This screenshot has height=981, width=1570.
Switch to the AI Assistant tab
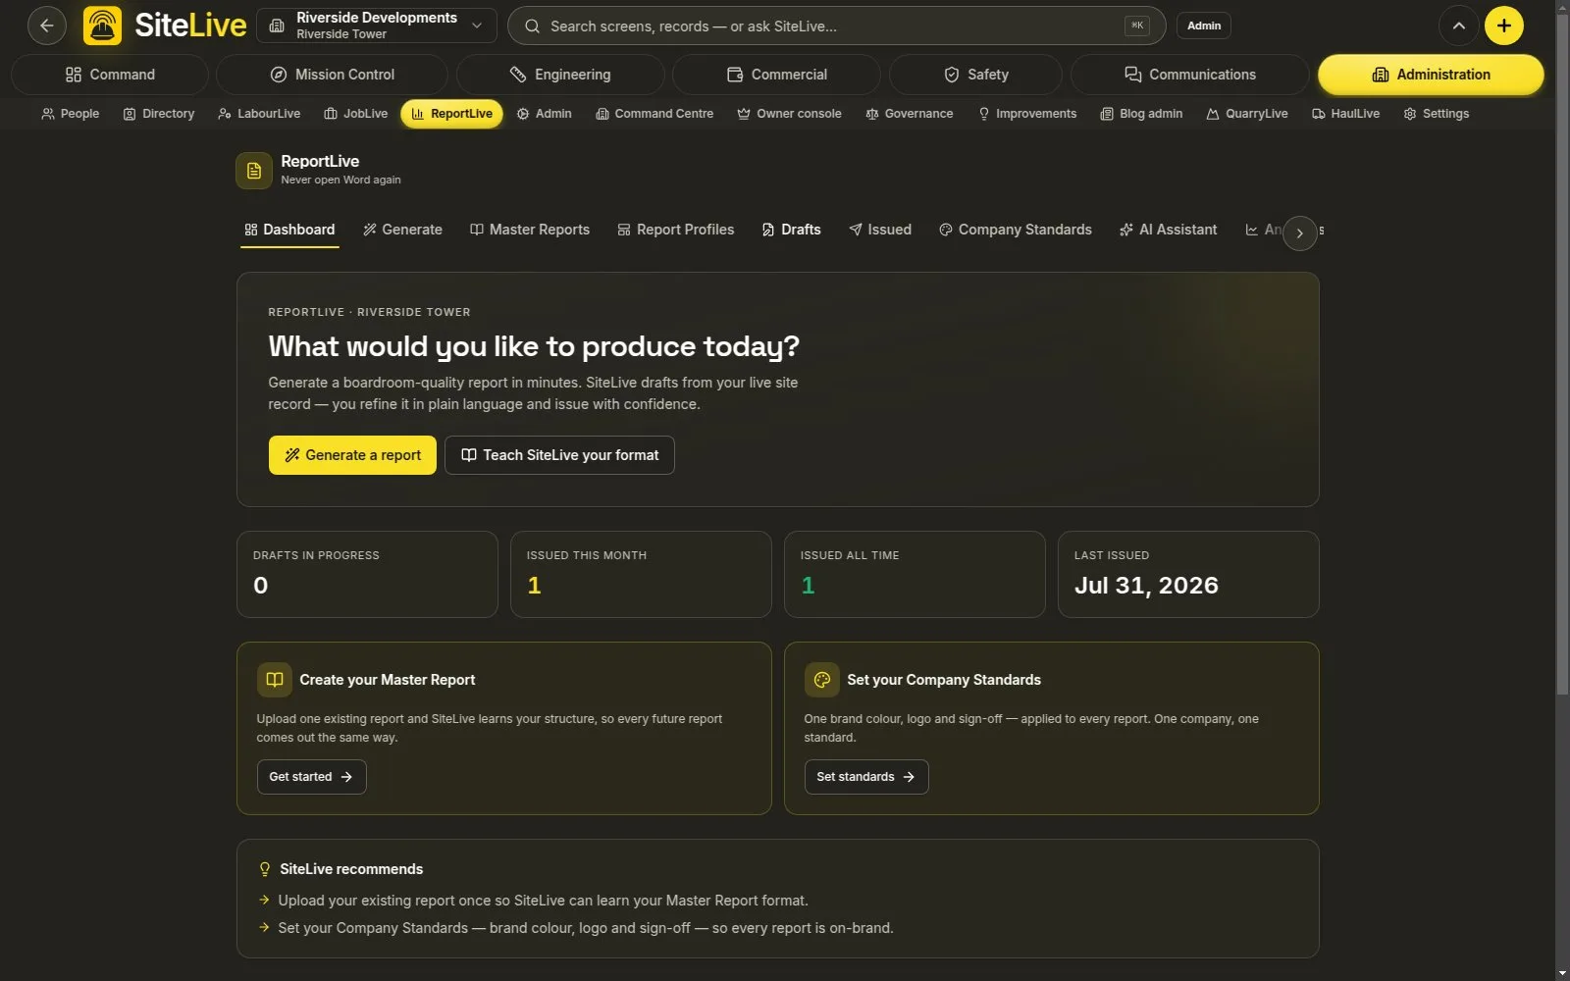click(x=1169, y=230)
